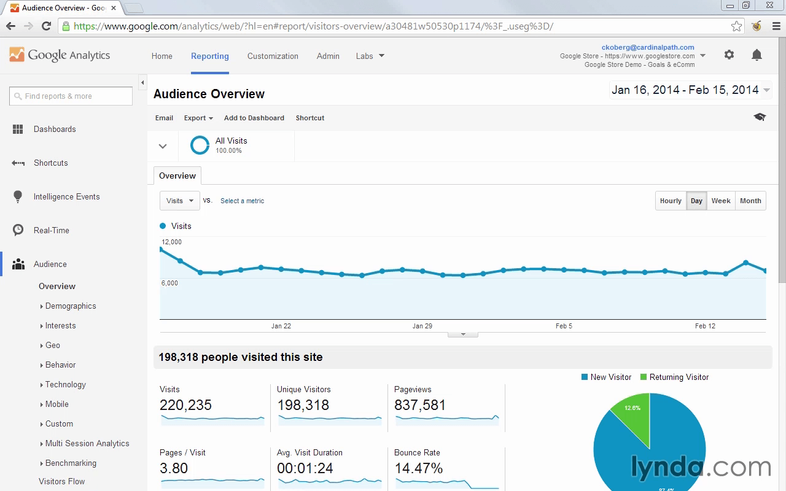This screenshot has height=491, width=786.
Task: Collapse the left sidebar with arrow handle
Action: [142, 82]
